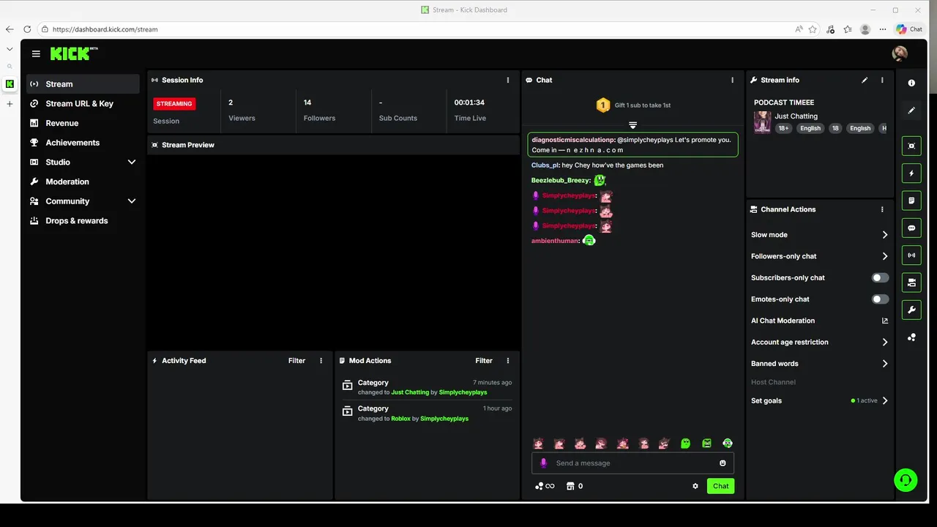Screen dimensions: 937x527
Task: Edit stream info with pencil icon
Action: pos(865,80)
